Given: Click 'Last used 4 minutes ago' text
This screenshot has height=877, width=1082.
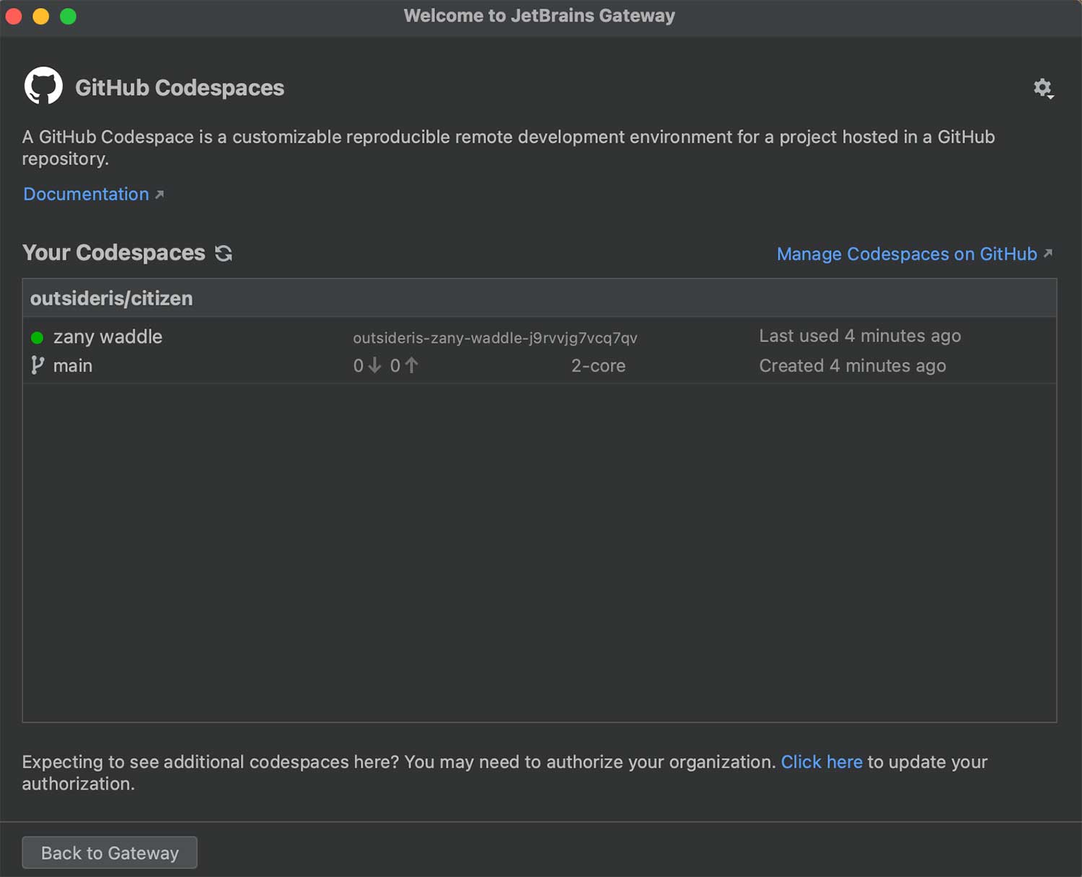Looking at the screenshot, I should point(860,336).
